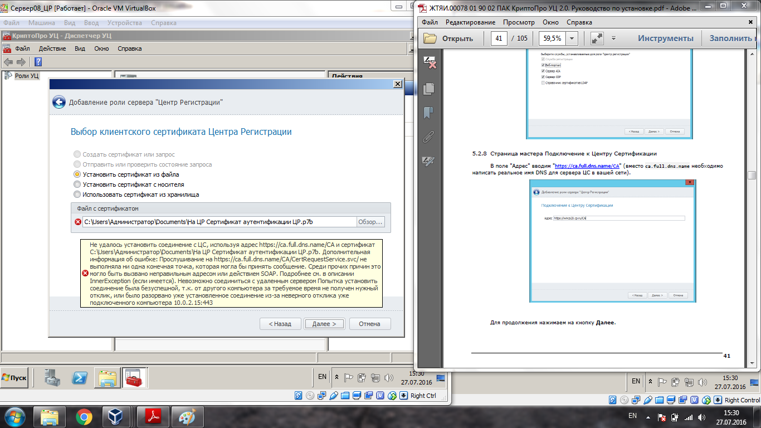Screen dimensions: 761x428
Task: Click the vertical scrollbar thumb in Adobe Reader
Action: point(752,175)
